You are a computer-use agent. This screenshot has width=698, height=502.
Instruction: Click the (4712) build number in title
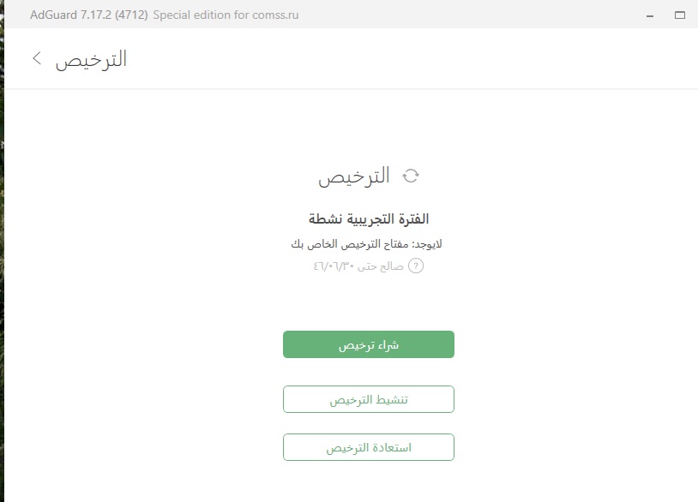coord(131,15)
